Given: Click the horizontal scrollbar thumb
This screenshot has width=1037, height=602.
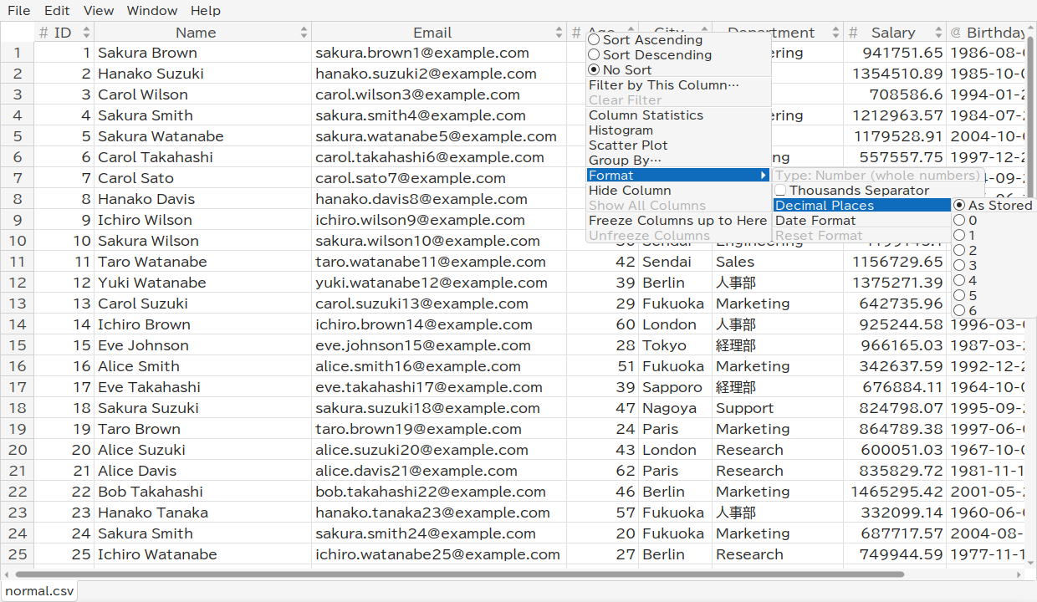Looking at the screenshot, I should click(459, 574).
